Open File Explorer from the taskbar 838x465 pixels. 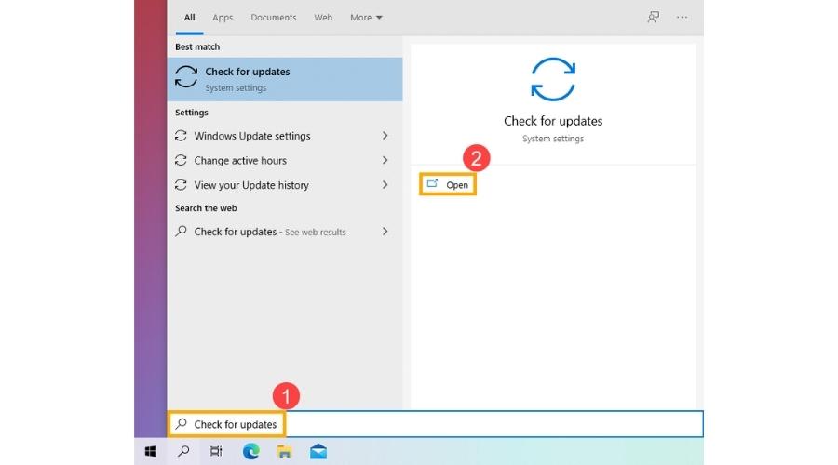click(x=284, y=452)
